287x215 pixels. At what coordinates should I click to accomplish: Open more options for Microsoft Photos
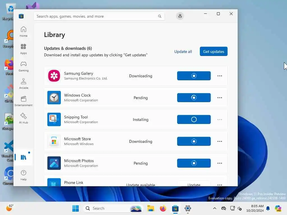tap(220, 163)
